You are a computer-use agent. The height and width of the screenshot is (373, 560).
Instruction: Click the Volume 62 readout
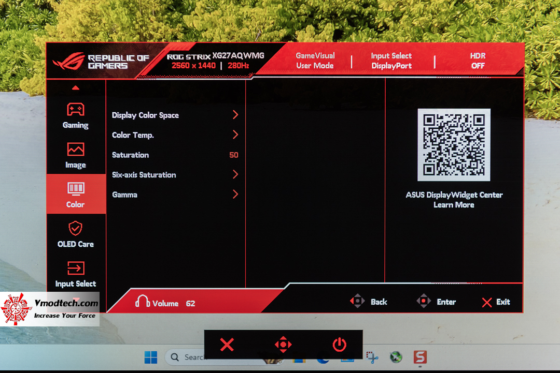(x=174, y=304)
